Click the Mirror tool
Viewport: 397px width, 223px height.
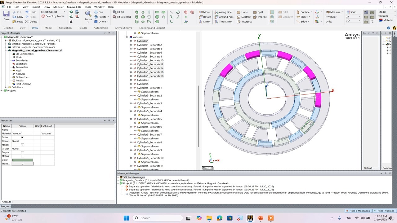click(x=204, y=22)
